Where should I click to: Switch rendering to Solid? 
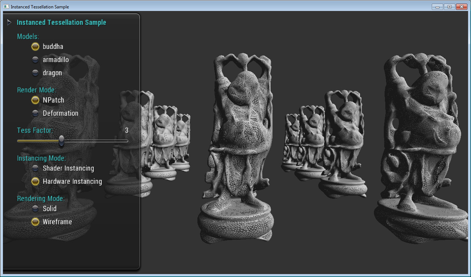click(x=36, y=209)
